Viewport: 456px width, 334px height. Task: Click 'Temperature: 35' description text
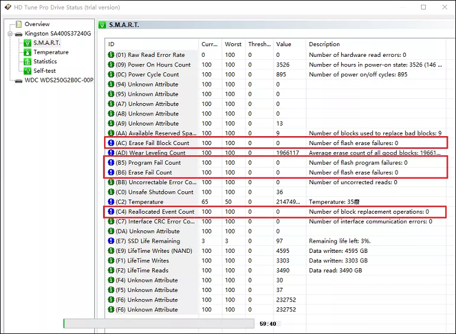[x=334, y=202]
